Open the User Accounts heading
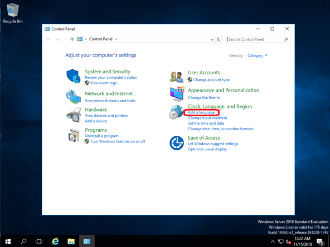Image resolution: width=330 pixels, height=247 pixels. click(x=203, y=73)
